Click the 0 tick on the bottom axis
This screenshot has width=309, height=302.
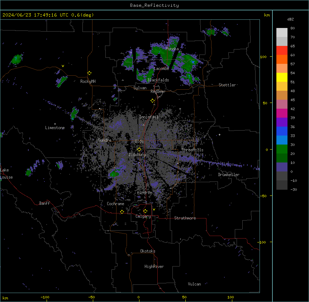coord(138,297)
